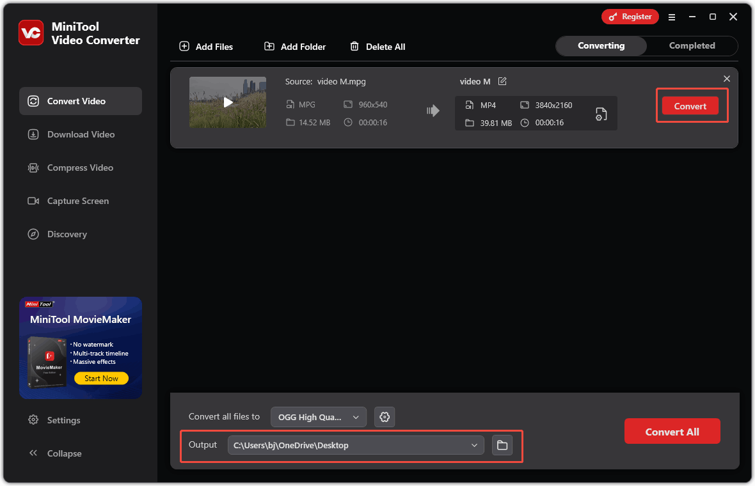Image resolution: width=755 pixels, height=486 pixels.
Task: Open conversion settings gear beside format dropdown
Action: click(x=385, y=417)
